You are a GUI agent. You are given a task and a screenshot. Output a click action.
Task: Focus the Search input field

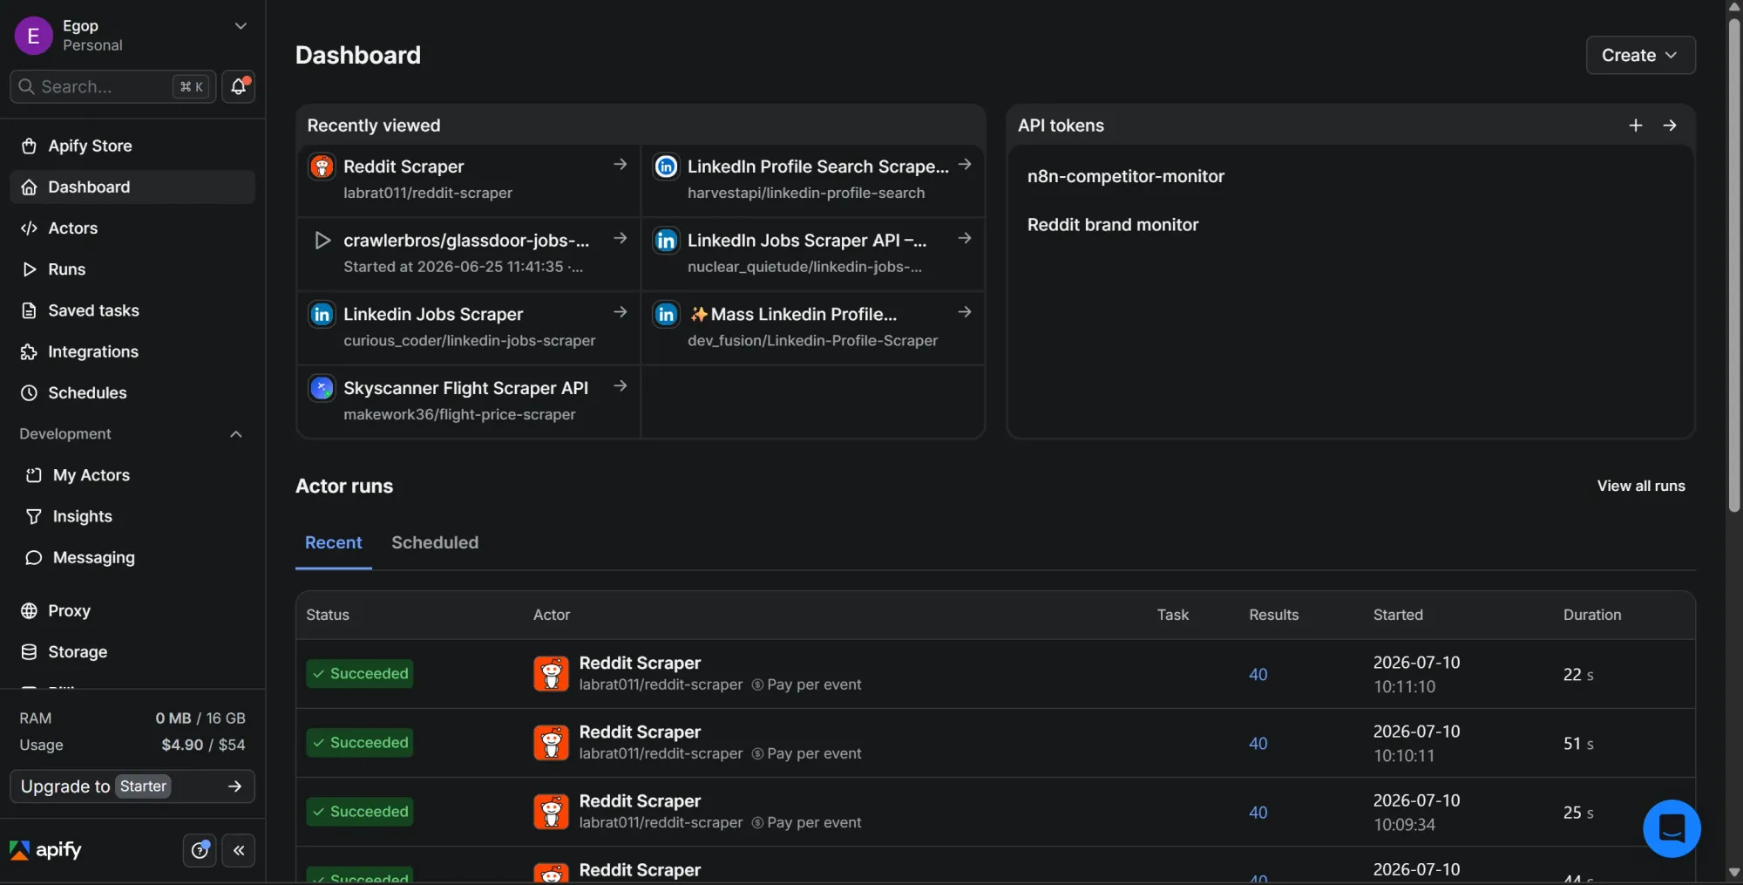pyautogui.click(x=112, y=86)
